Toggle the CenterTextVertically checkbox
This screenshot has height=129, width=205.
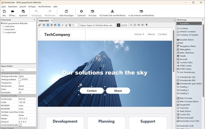[20, 125]
